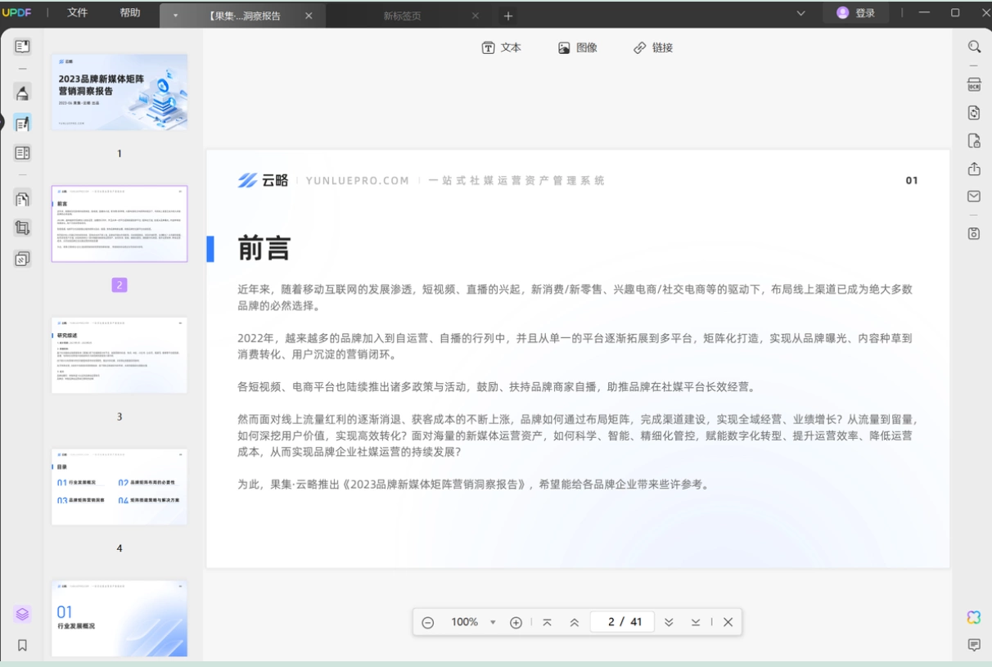Open the tab list dropdown arrow

[x=175, y=16]
